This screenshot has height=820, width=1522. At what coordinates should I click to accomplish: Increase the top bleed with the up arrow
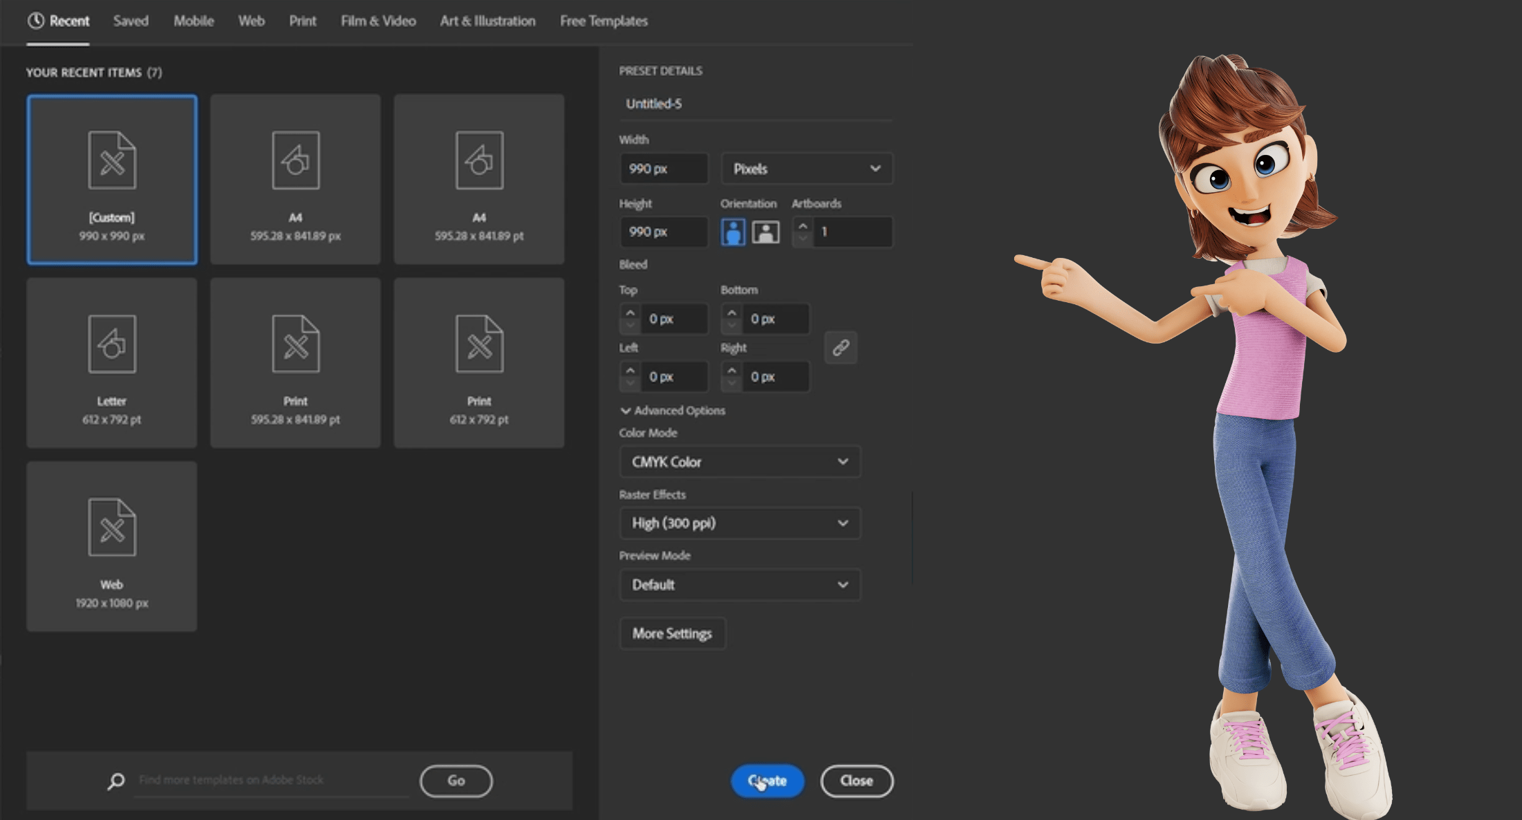pyautogui.click(x=630, y=313)
